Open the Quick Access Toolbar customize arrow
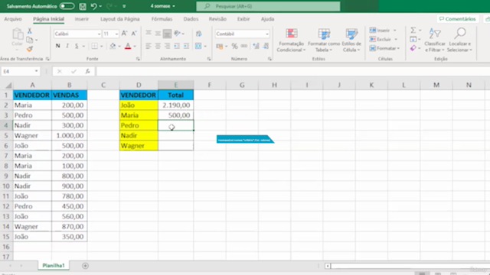490x275 pixels. pos(124,6)
